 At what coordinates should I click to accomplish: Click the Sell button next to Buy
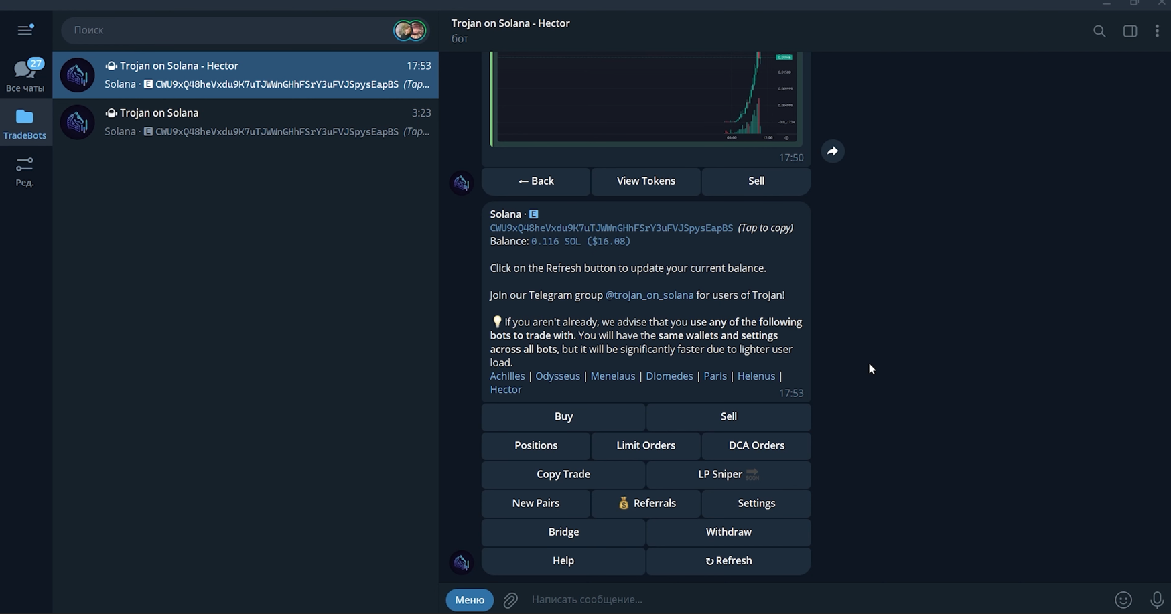[x=729, y=416]
